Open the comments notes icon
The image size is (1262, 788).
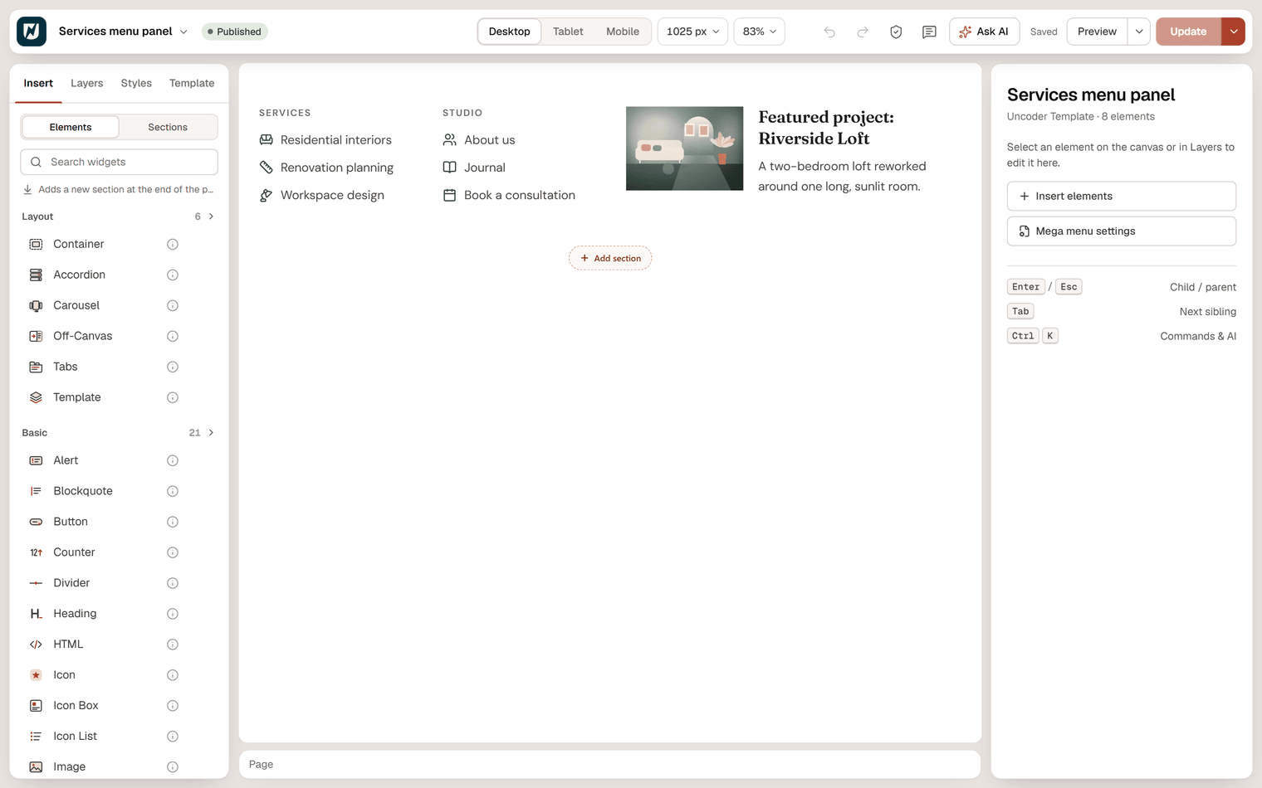click(929, 32)
